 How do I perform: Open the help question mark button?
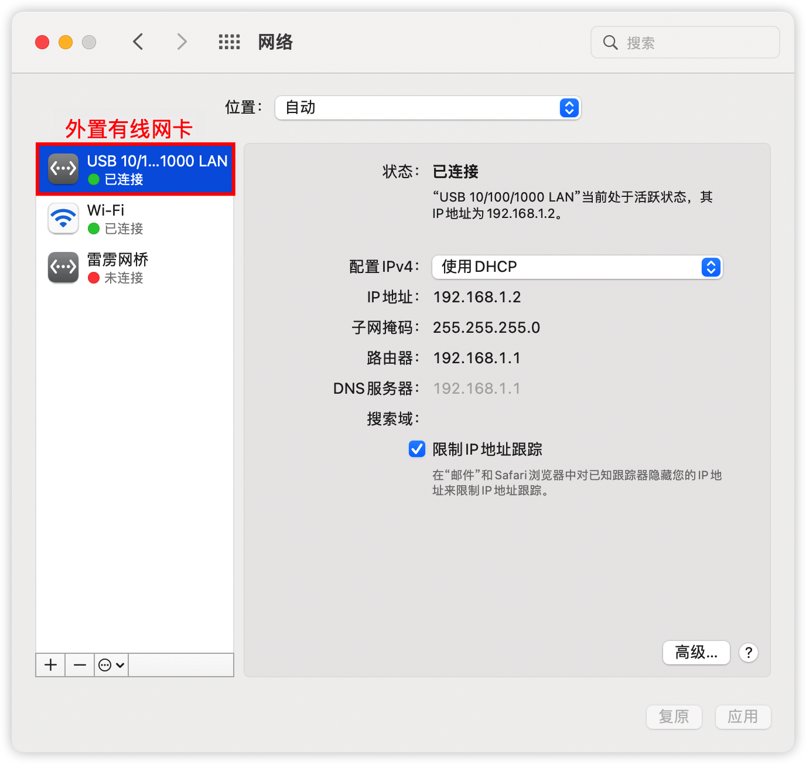tap(748, 653)
